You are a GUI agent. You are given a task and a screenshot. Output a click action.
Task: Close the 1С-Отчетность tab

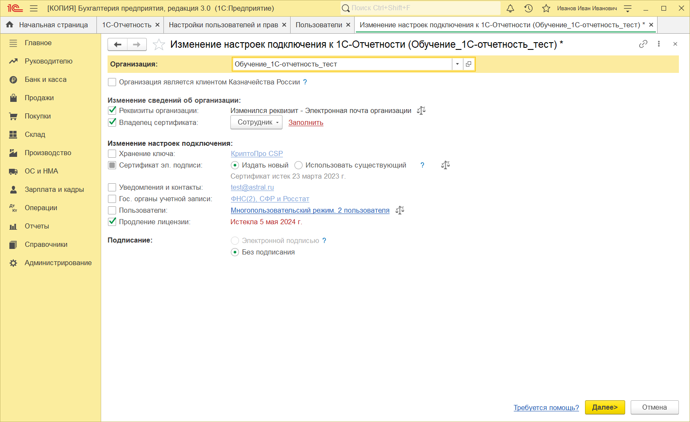pyautogui.click(x=157, y=25)
